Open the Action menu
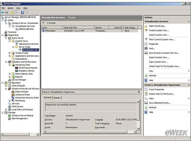Image resolution: width=191 pixels, height=143 pixels. [x=11, y=8]
